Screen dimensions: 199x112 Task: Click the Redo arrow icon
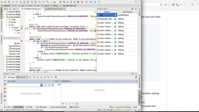tap(16, 2)
